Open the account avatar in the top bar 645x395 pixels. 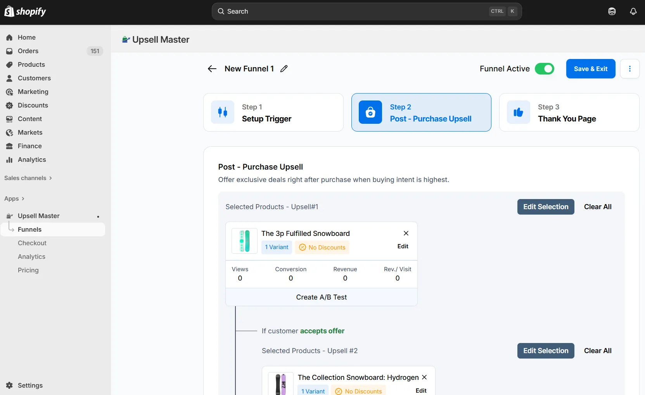[x=612, y=11]
